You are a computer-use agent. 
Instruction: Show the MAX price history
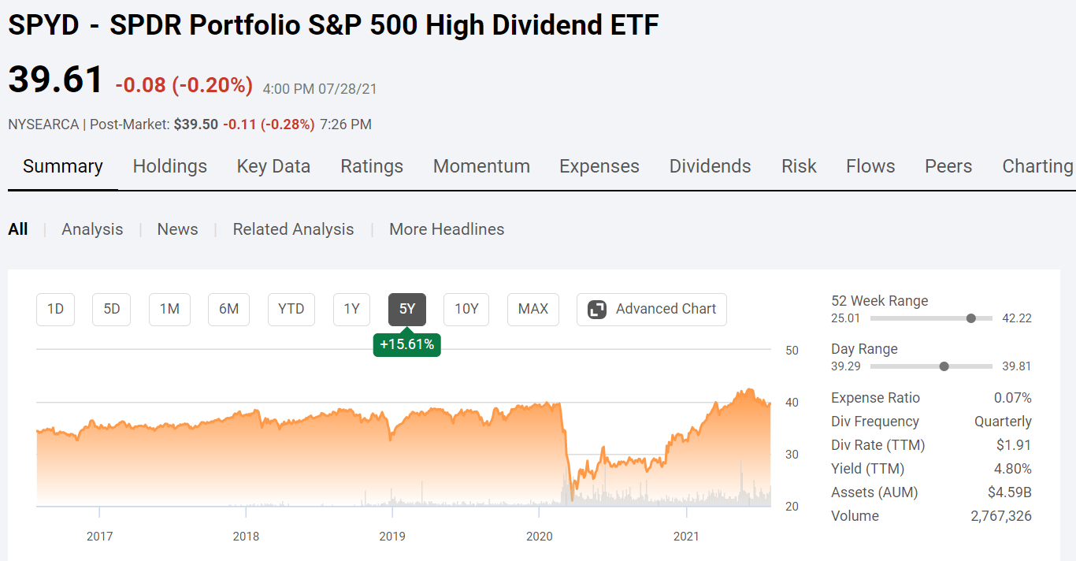click(532, 309)
